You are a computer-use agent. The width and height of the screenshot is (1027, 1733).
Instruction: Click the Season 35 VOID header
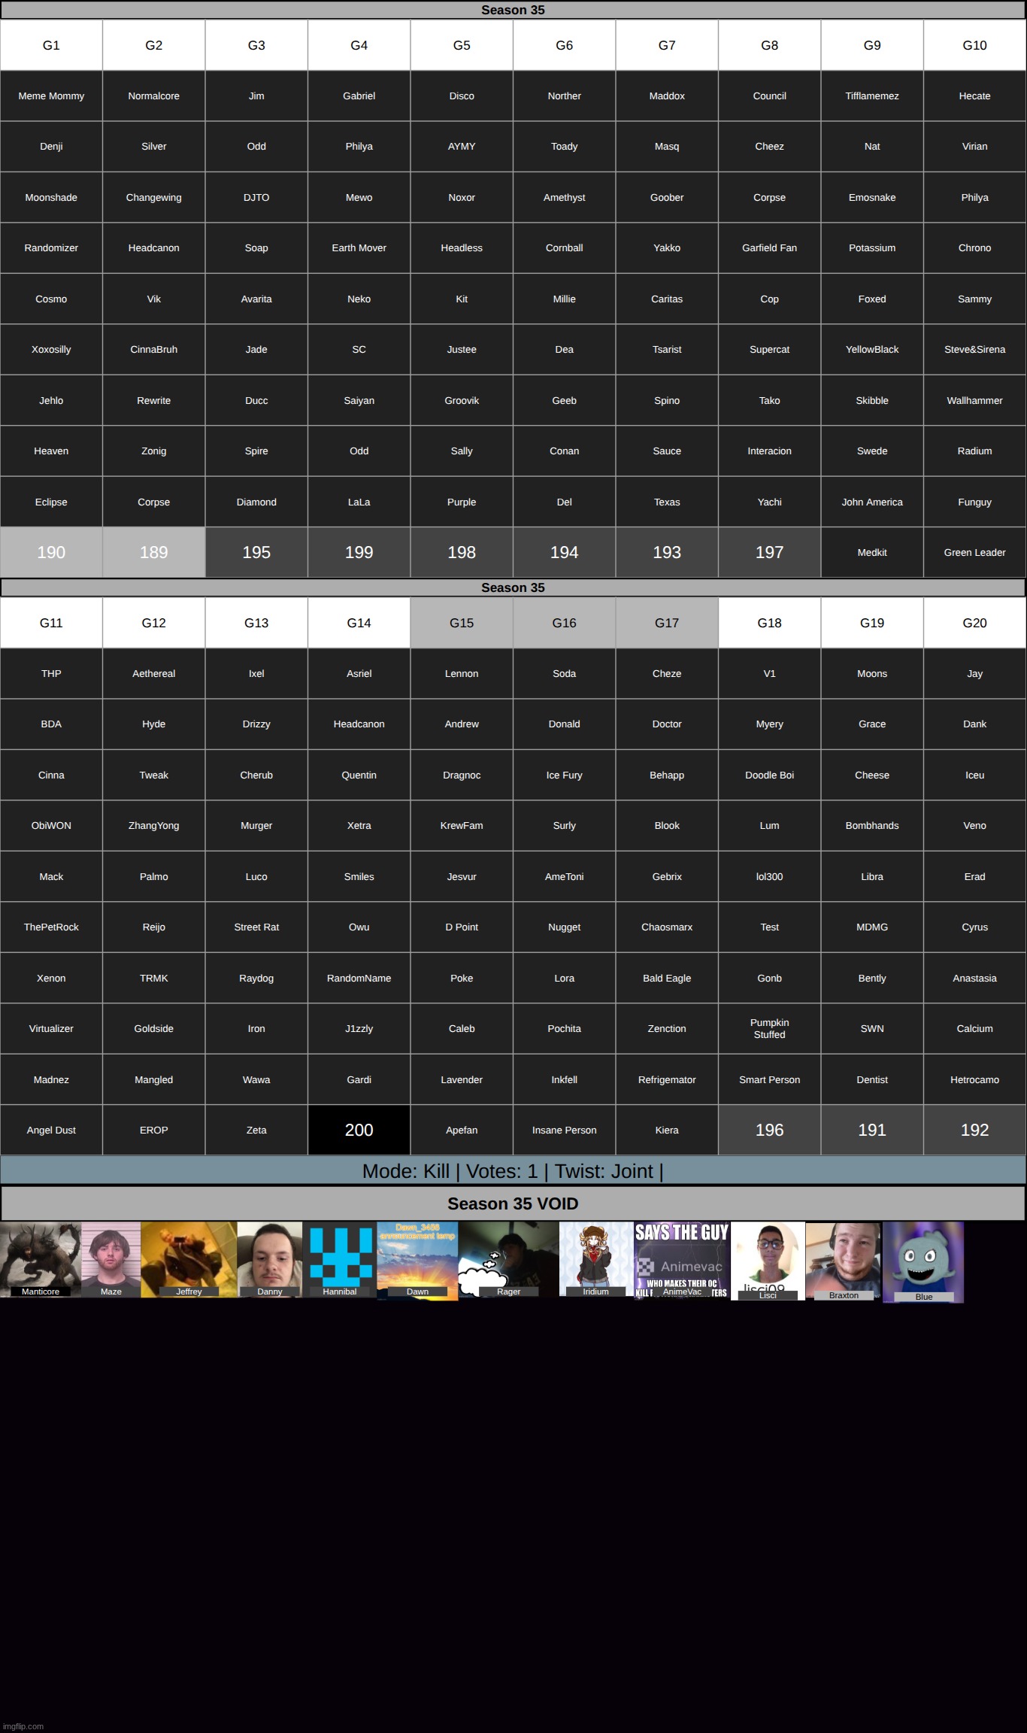pyautogui.click(x=513, y=1203)
